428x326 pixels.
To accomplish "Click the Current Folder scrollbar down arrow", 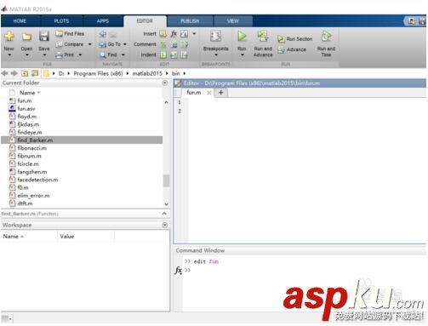I will coord(167,203).
